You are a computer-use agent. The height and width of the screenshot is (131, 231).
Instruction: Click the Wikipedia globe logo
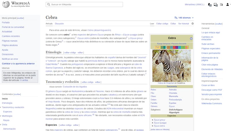click(x=5, y=5)
